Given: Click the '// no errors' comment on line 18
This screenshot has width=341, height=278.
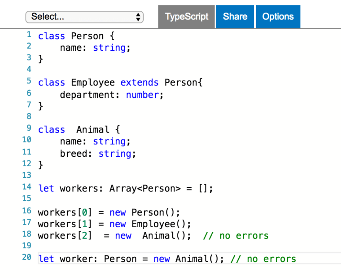Looking at the screenshot, I should tap(236, 236).
